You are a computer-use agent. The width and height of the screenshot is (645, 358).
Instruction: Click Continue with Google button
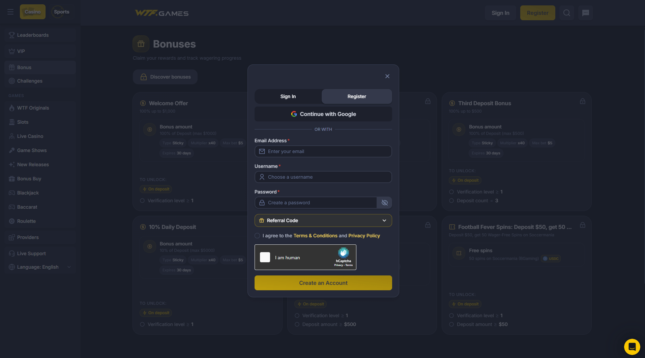(323, 114)
